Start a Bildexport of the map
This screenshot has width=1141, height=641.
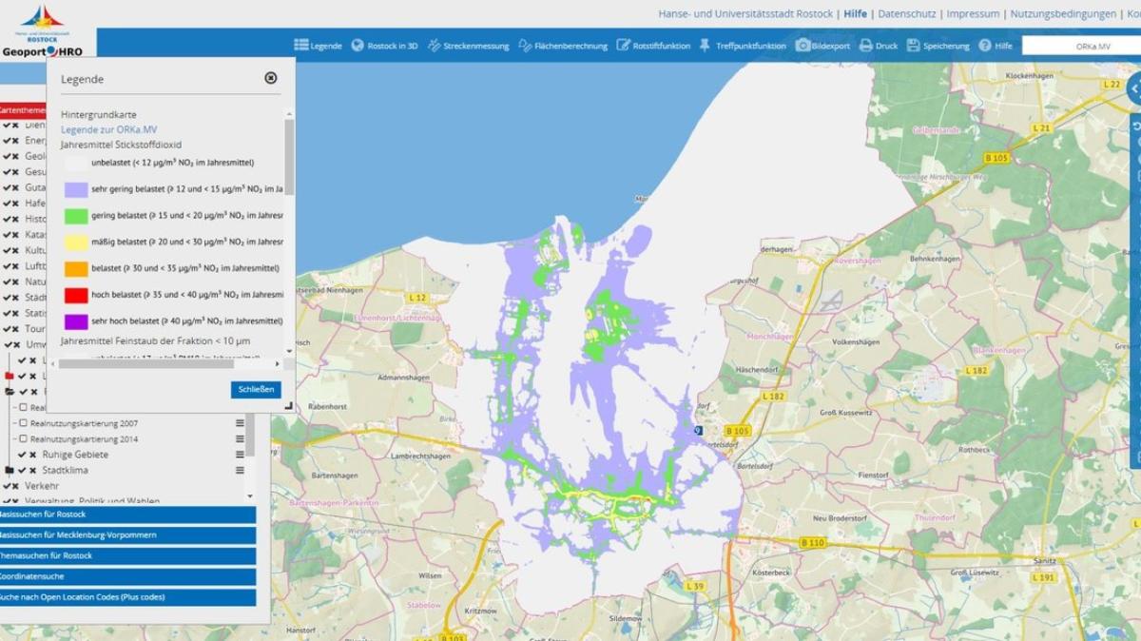click(x=823, y=44)
